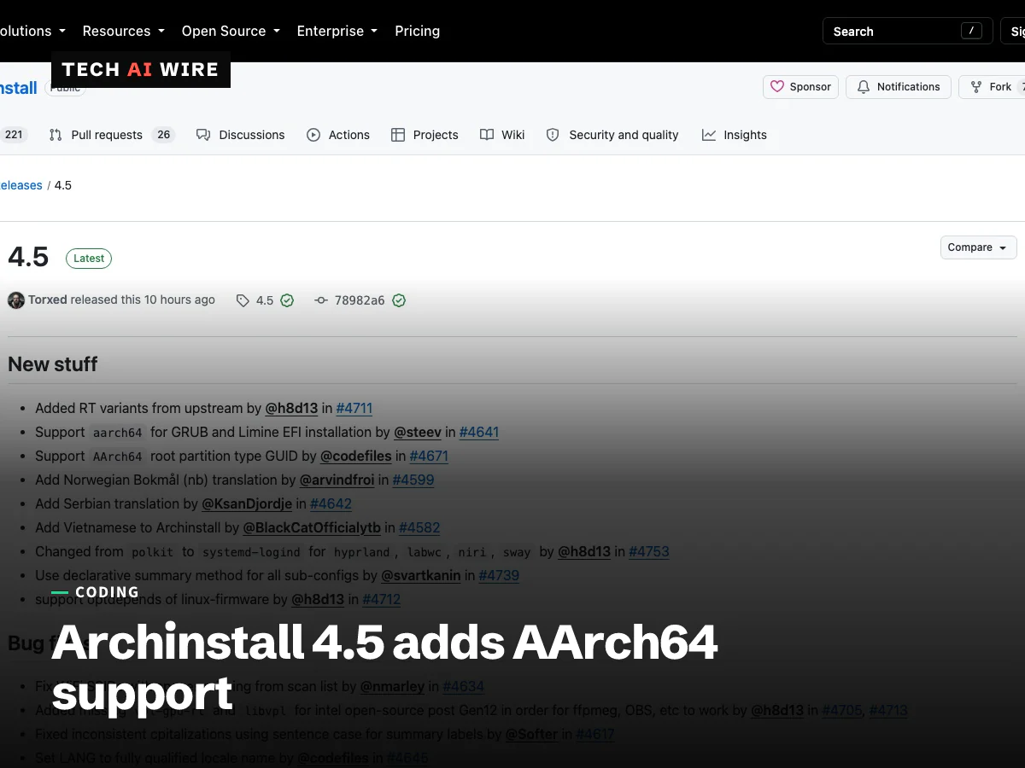Open pull request #4634
This screenshot has height=768, width=1025.
coord(464,686)
